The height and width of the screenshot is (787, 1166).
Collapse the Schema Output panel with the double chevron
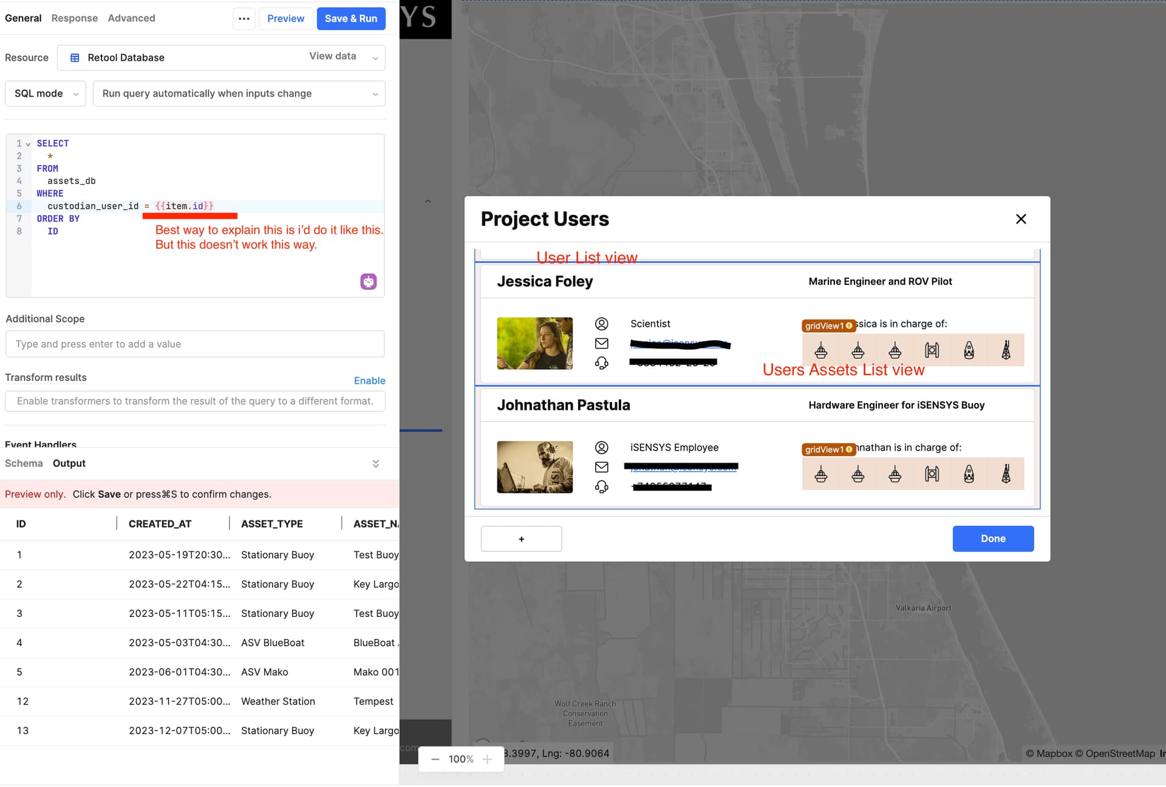[x=376, y=463]
